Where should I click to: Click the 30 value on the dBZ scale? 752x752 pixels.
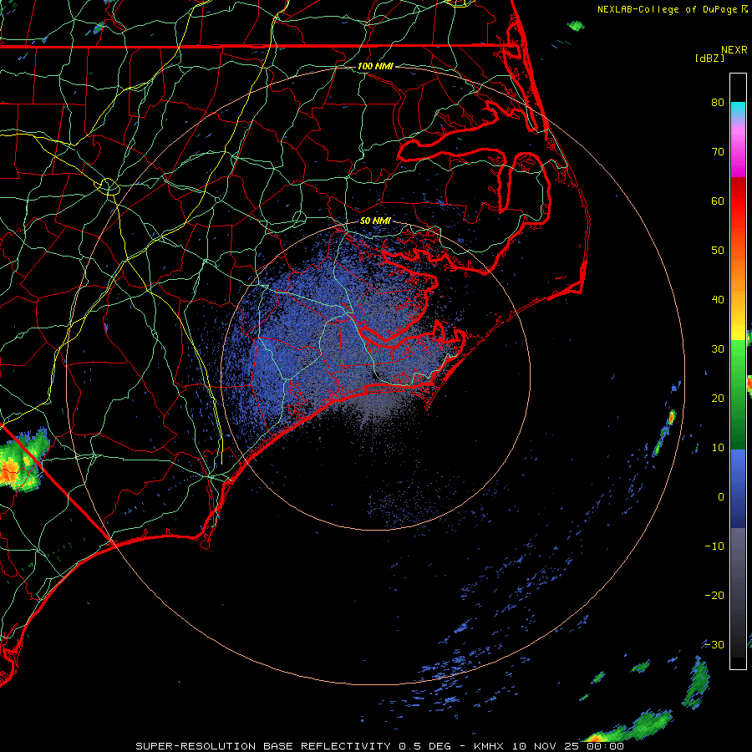tap(718, 349)
